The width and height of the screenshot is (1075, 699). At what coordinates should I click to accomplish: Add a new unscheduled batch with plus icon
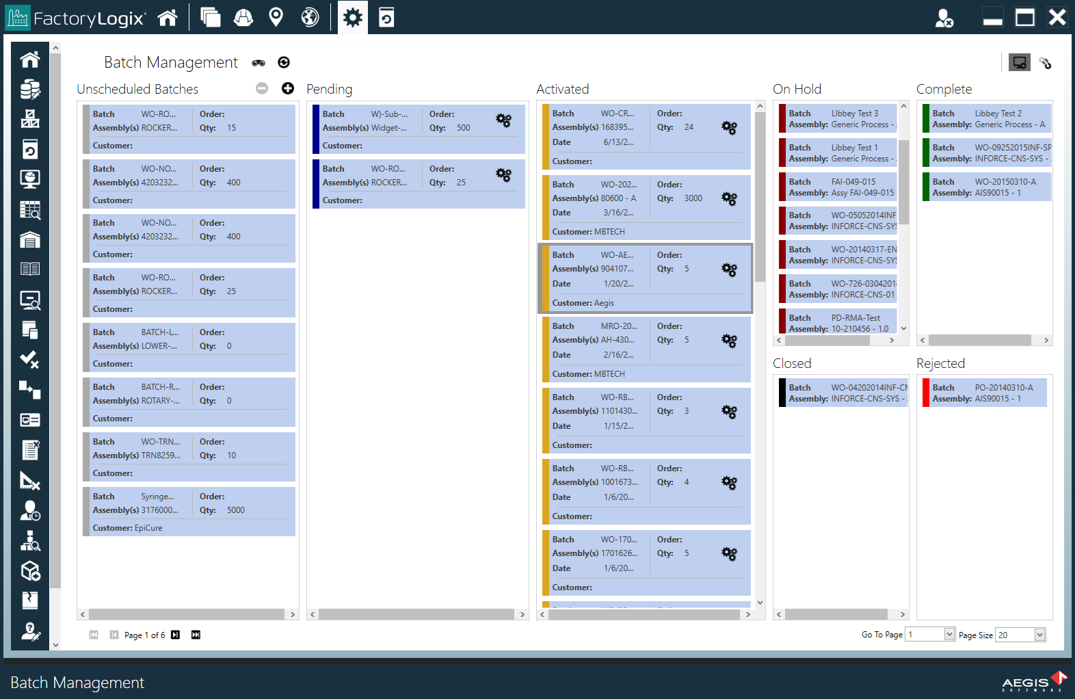[288, 88]
